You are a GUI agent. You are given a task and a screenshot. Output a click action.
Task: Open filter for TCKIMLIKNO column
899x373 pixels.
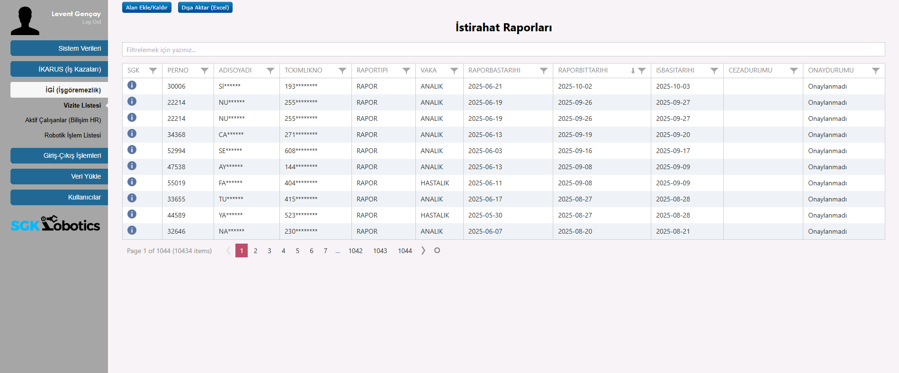tap(342, 71)
